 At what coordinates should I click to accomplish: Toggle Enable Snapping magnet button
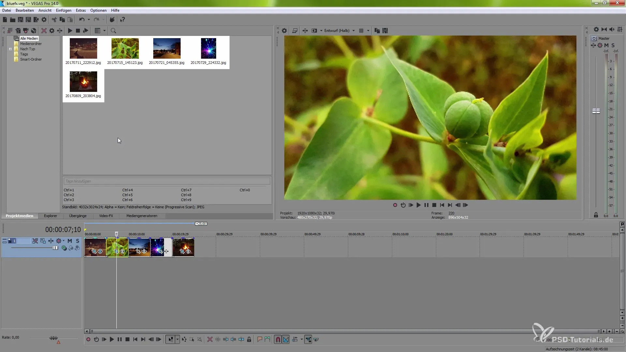[278, 340]
